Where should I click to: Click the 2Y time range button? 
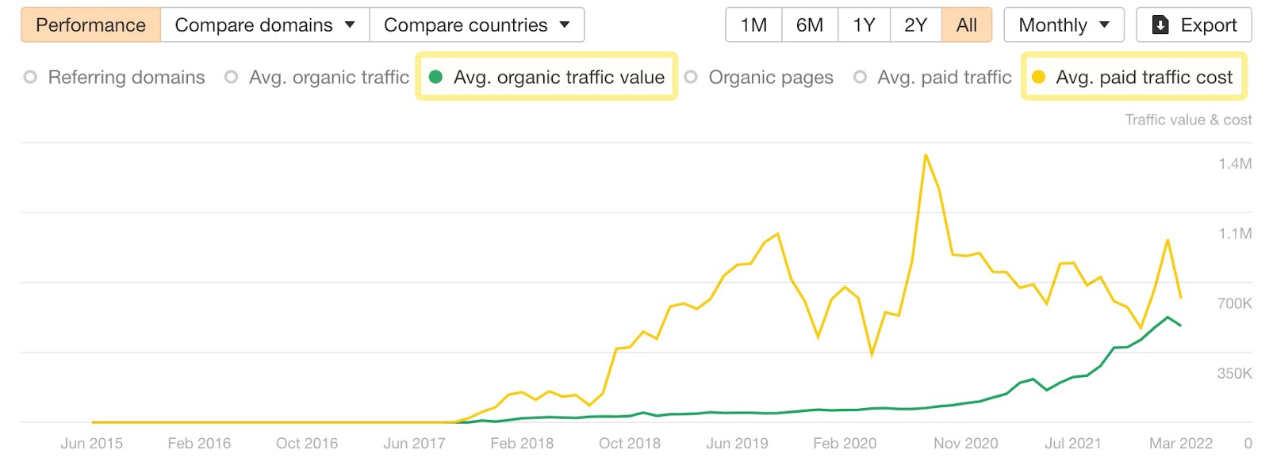click(915, 25)
